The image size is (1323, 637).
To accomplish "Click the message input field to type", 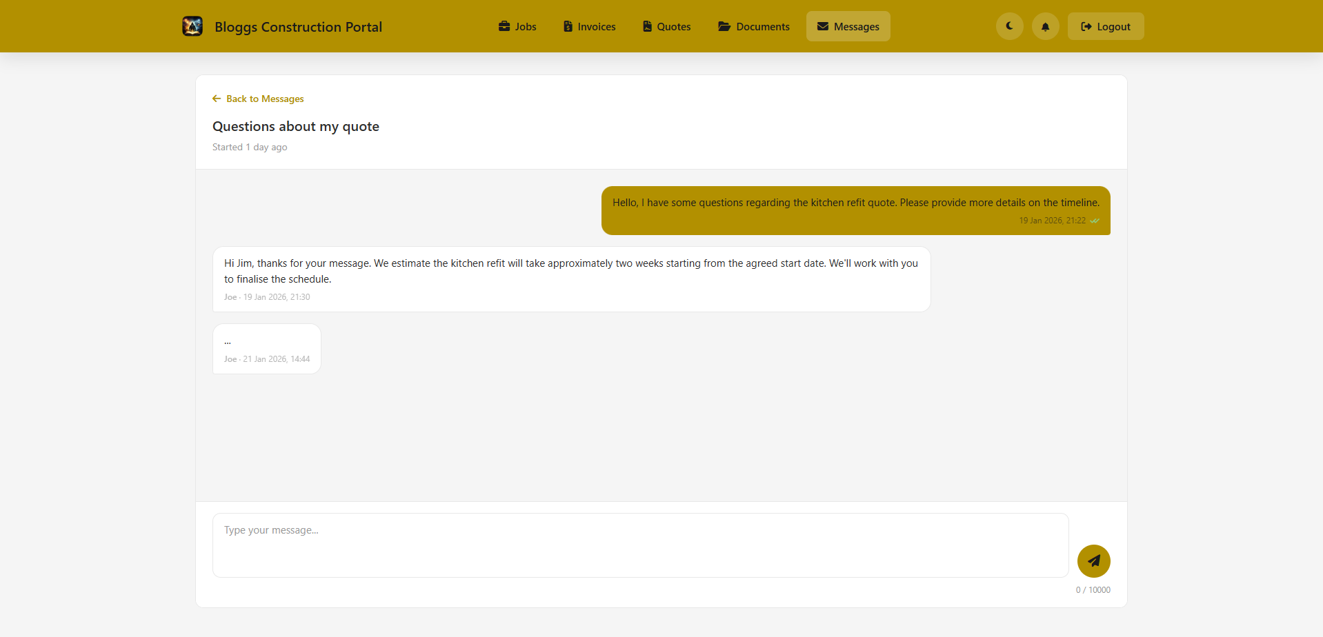I will pos(639,545).
